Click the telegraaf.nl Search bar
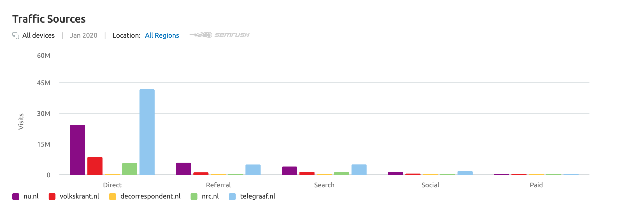The width and height of the screenshot is (641, 215). (x=359, y=169)
